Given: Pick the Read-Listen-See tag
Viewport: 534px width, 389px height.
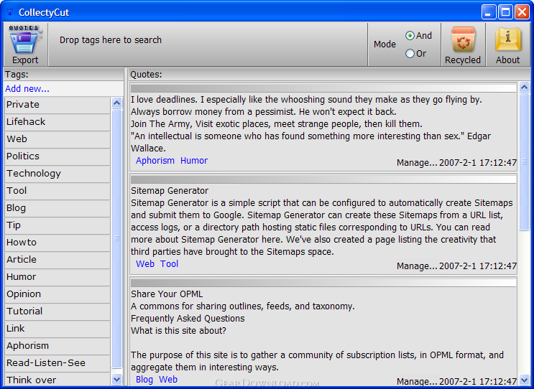Looking at the screenshot, I should pyautogui.click(x=46, y=363).
